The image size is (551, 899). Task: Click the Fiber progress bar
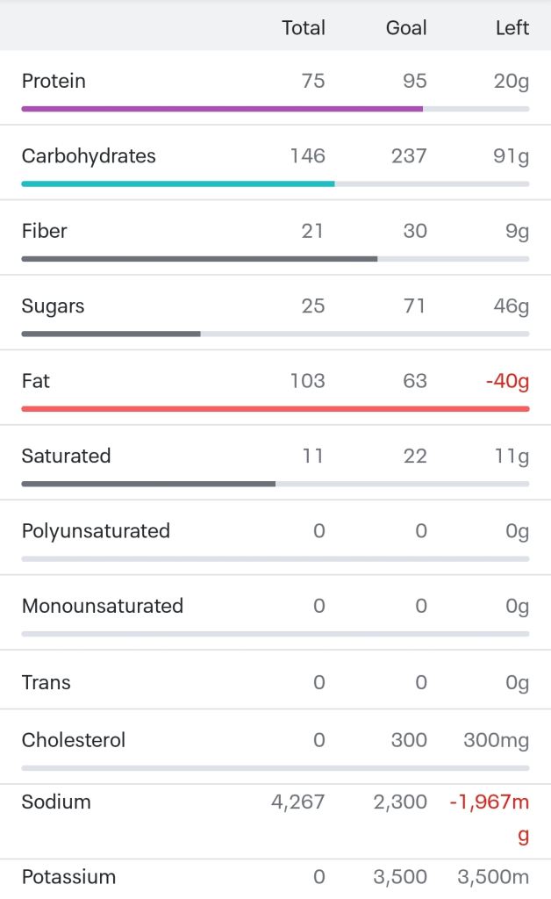(x=199, y=259)
